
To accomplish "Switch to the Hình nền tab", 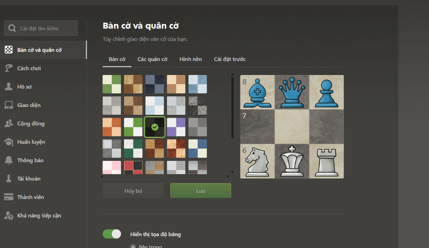I will [191, 59].
